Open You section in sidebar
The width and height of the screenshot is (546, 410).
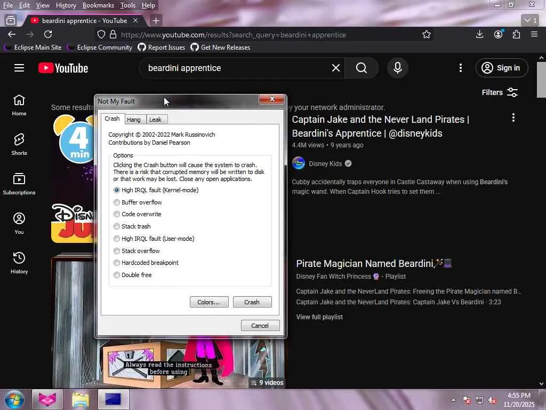pyautogui.click(x=19, y=224)
